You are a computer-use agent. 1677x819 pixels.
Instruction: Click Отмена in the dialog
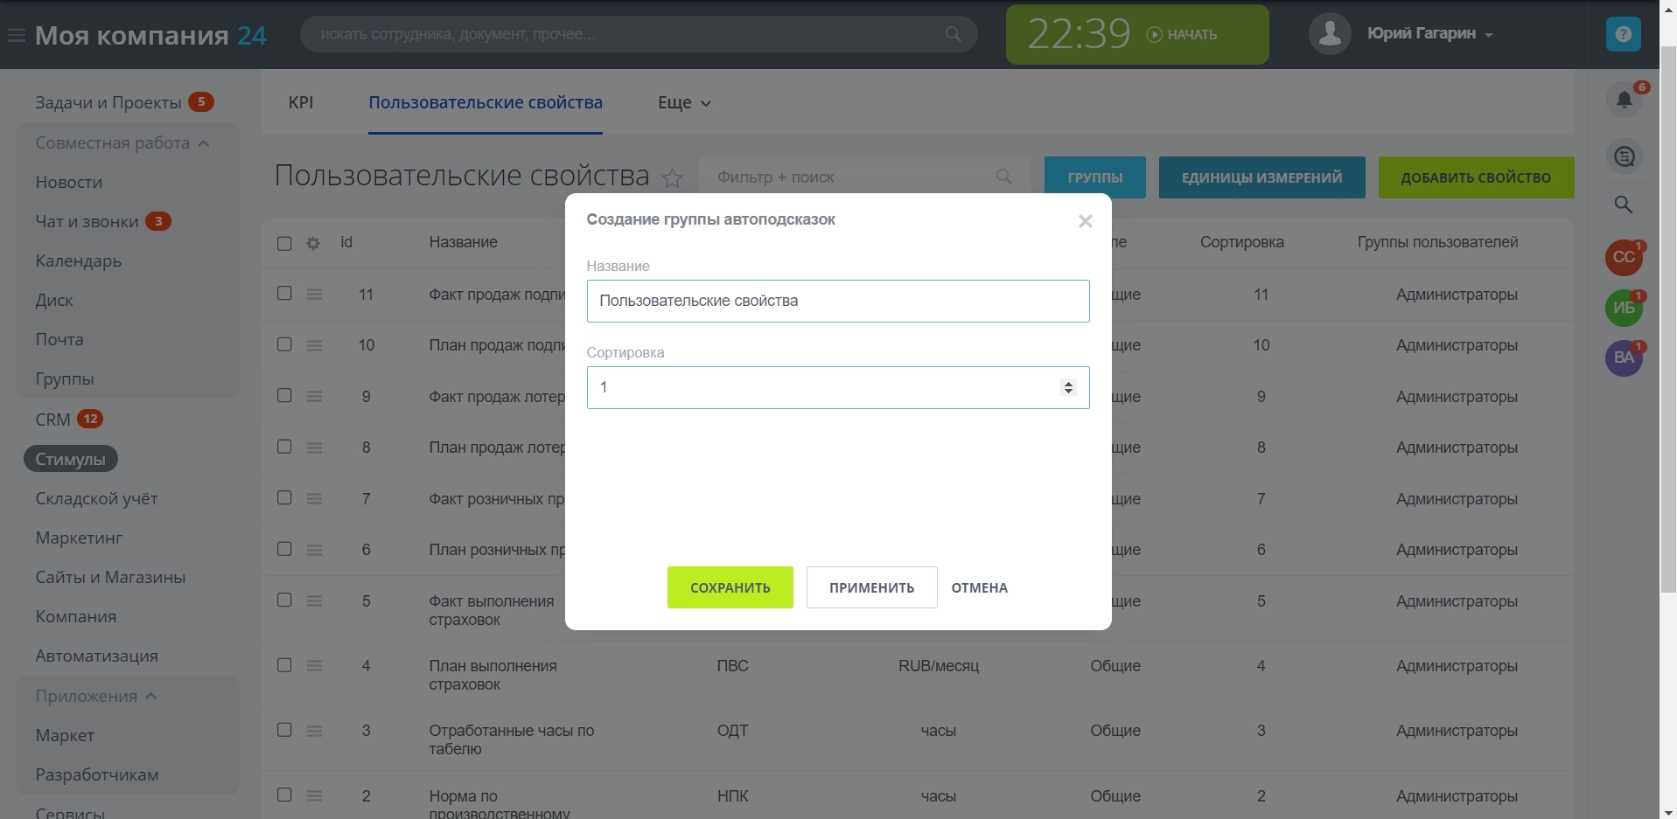[x=979, y=587]
